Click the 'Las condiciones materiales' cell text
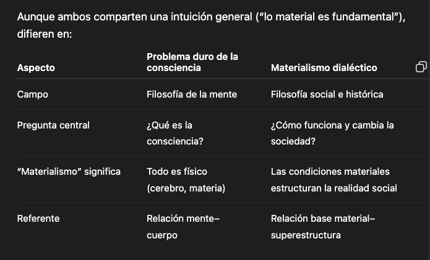Viewport: 430px width, 260px height. click(330, 172)
